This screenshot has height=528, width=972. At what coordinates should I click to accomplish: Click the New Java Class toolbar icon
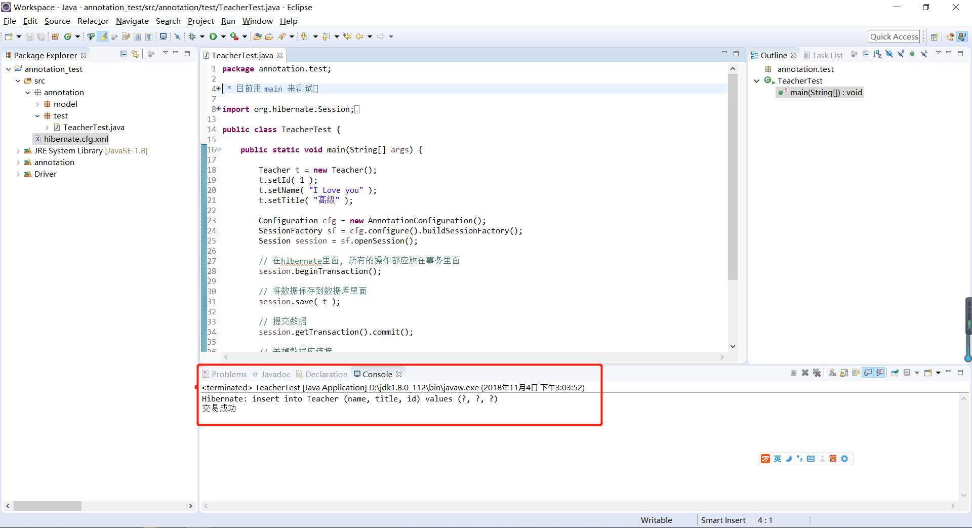[x=68, y=36]
